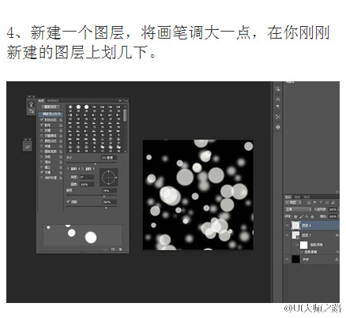This screenshot has height=318, width=346.
Task: Uncheck the Shape Dynamics (形状动态) option
Action: [42, 120]
